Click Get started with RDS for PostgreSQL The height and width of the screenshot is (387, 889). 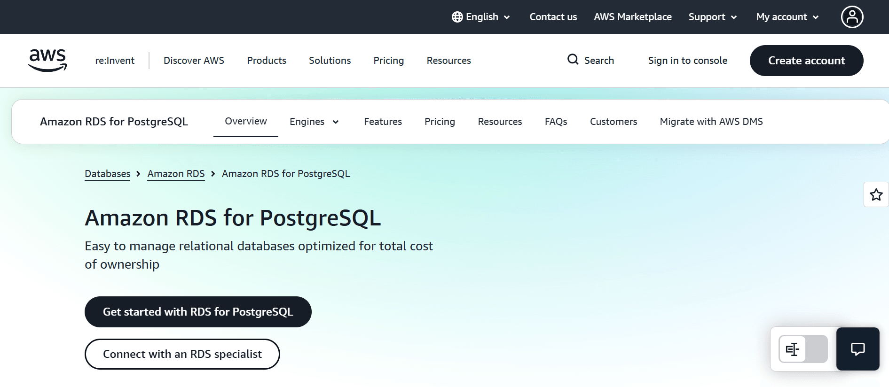click(x=198, y=312)
